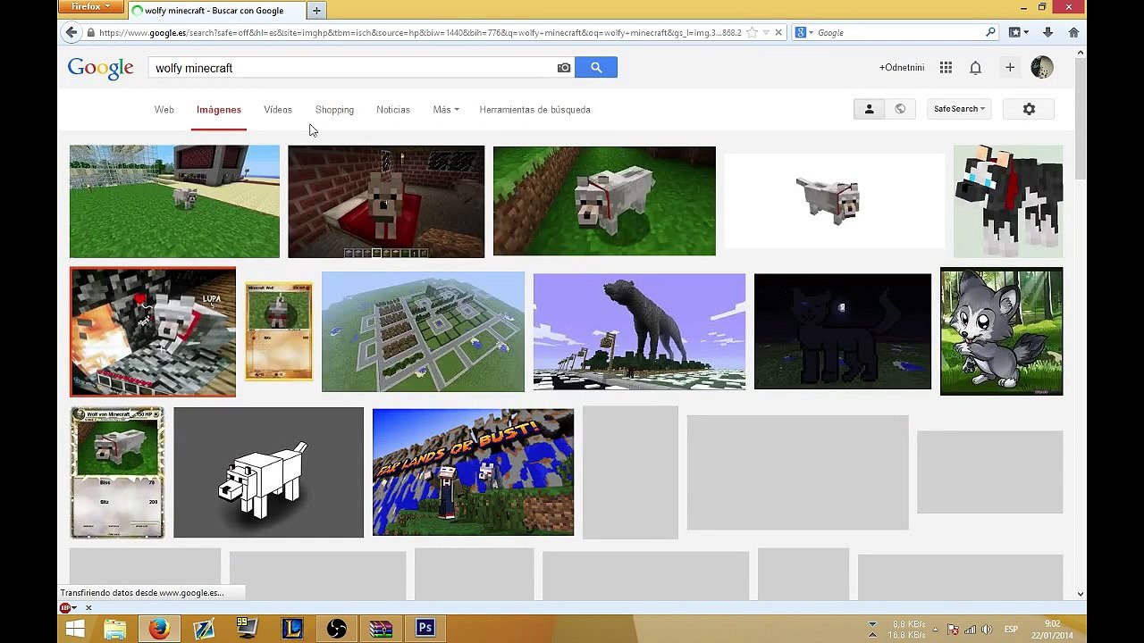This screenshot has width=1144, height=643.
Task: Open League of Legends taskbar icon
Action: tap(292, 629)
